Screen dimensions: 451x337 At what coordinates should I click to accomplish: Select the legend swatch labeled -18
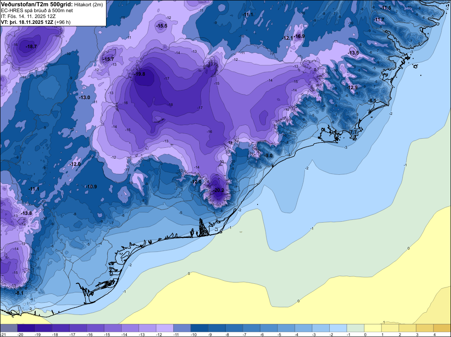[x=61, y=328]
